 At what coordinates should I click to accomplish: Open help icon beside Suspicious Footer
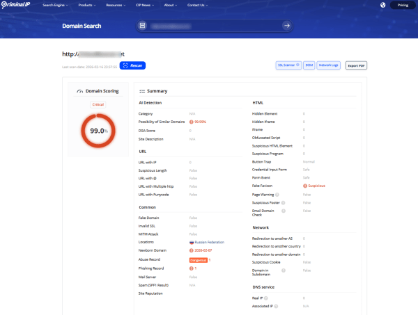point(283,203)
